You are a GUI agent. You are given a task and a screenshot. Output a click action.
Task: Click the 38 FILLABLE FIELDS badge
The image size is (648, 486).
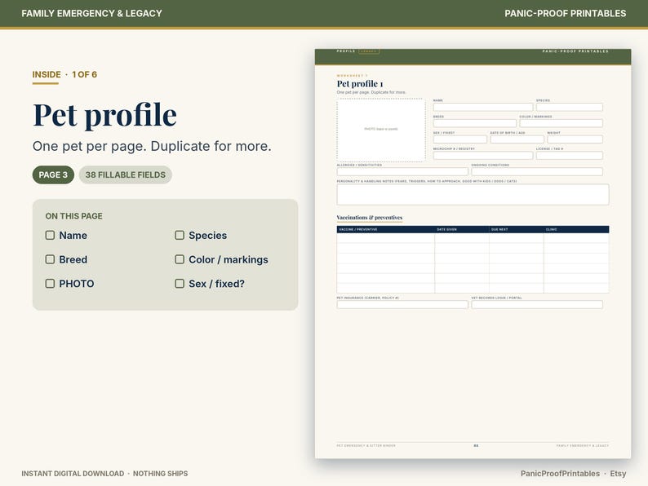pyautogui.click(x=125, y=175)
